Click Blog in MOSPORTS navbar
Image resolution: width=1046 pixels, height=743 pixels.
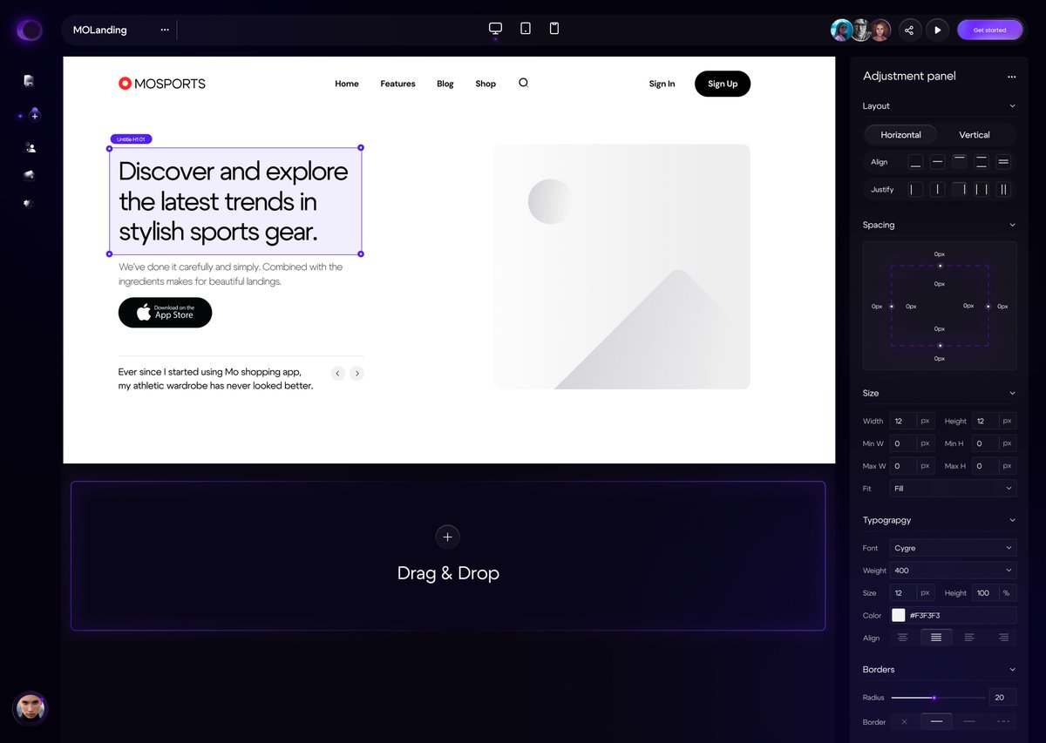click(445, 84)
